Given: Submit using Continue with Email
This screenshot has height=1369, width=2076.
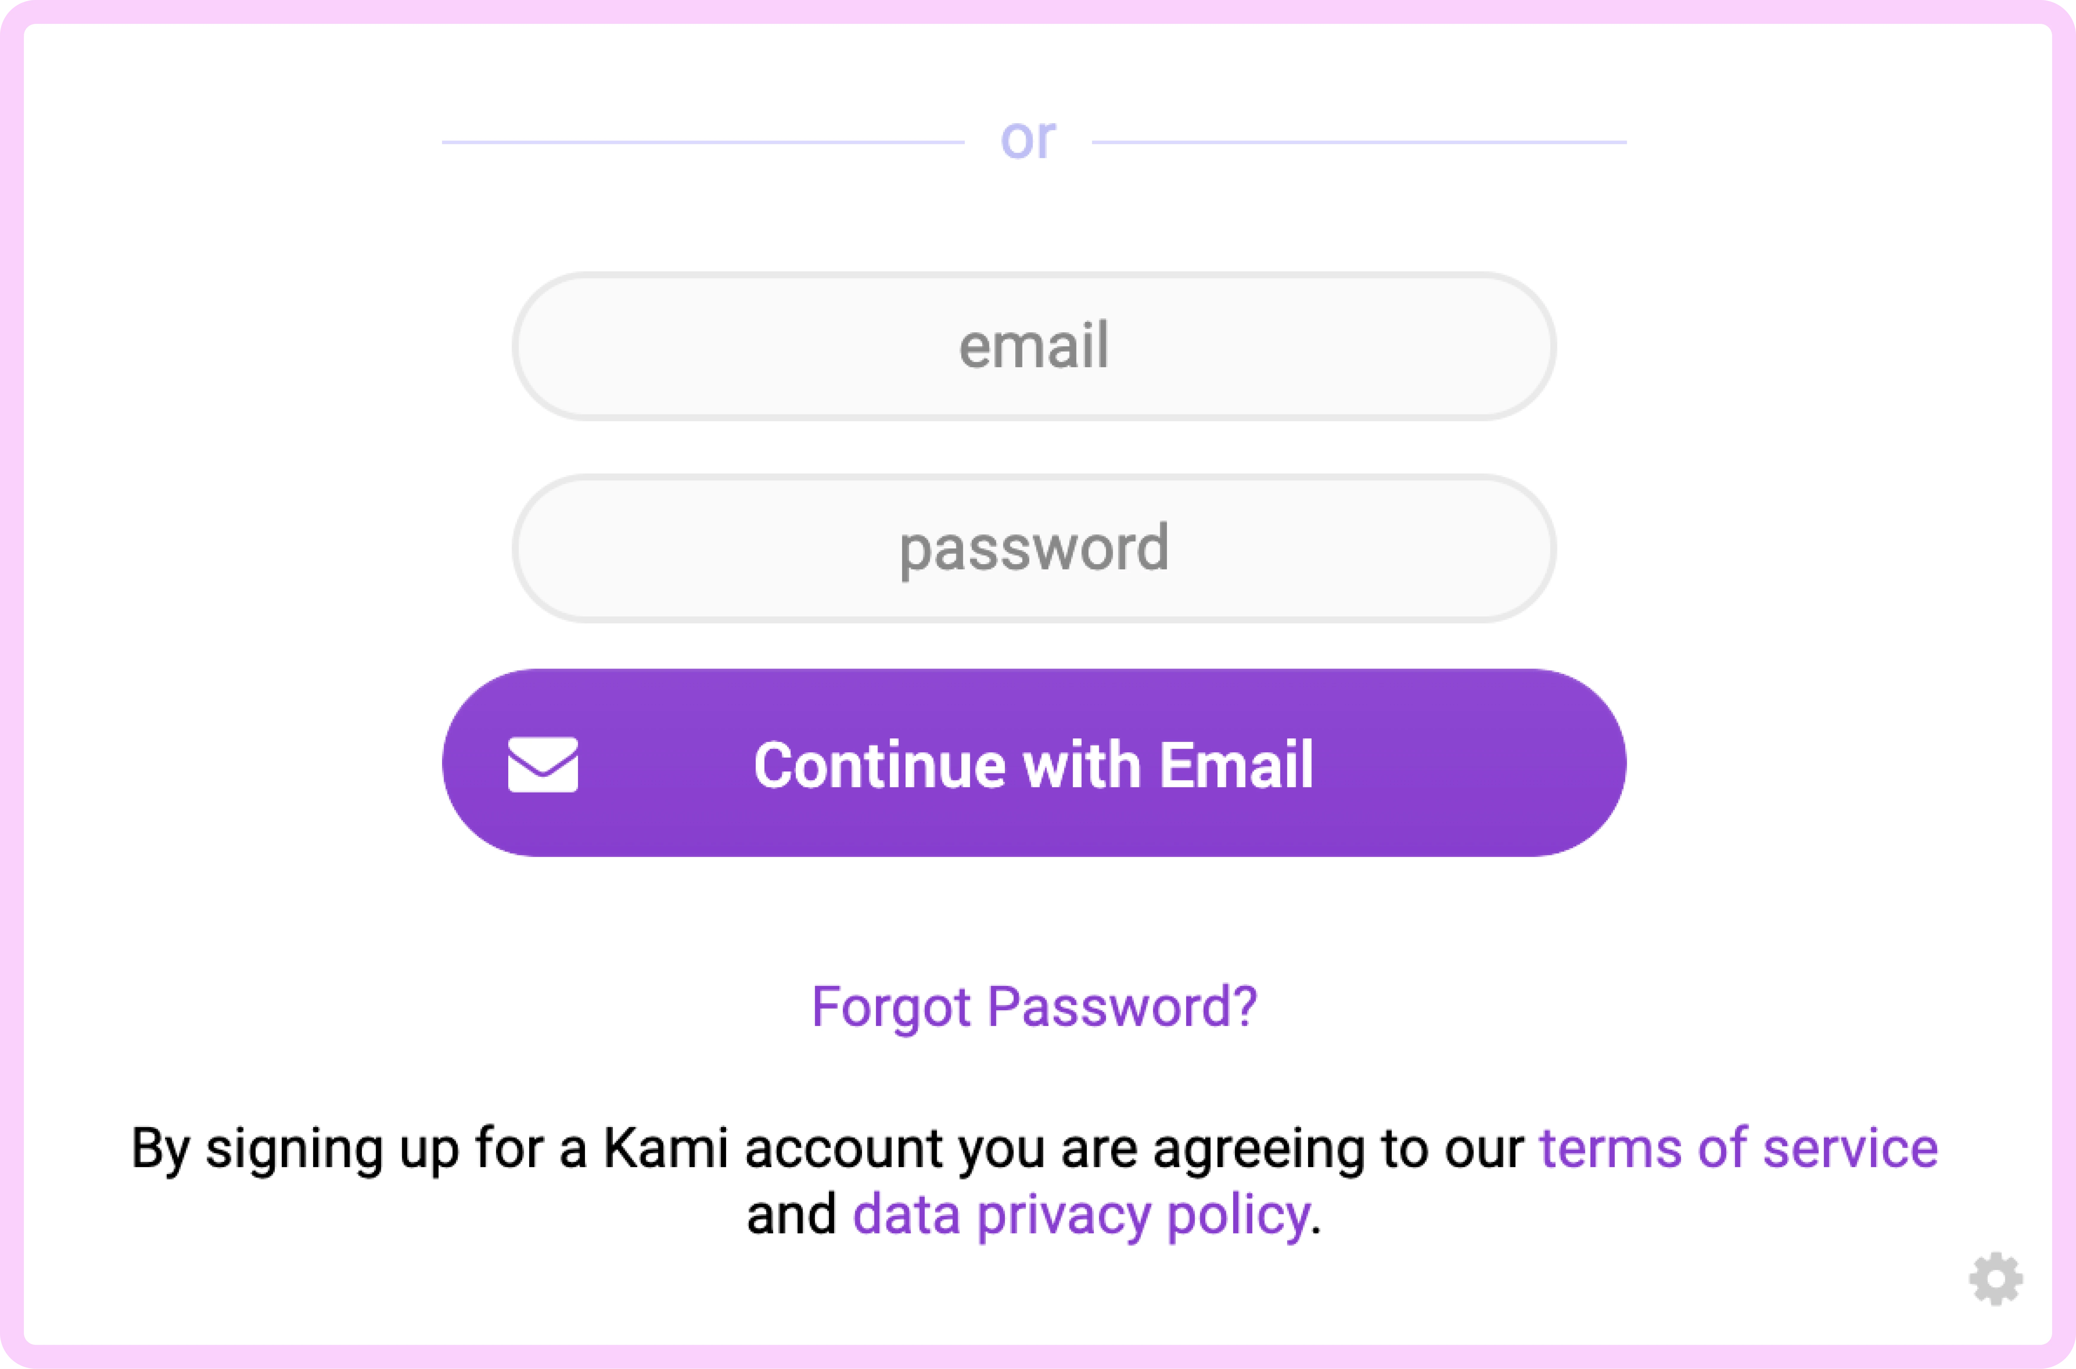Looking at the screenshot, I should click(x=1034, y=763).
